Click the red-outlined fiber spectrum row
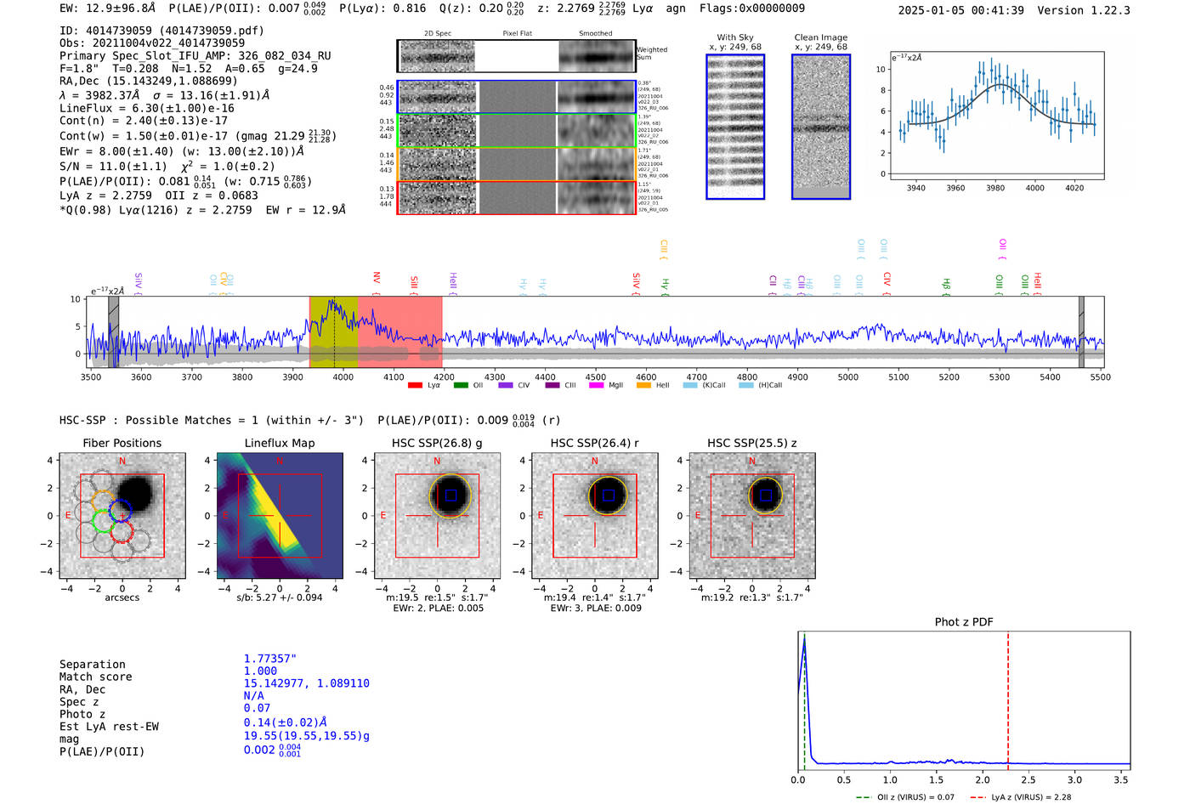This screenshot has width=1190, height=810. pyautogui.click(x=516, y=197)
